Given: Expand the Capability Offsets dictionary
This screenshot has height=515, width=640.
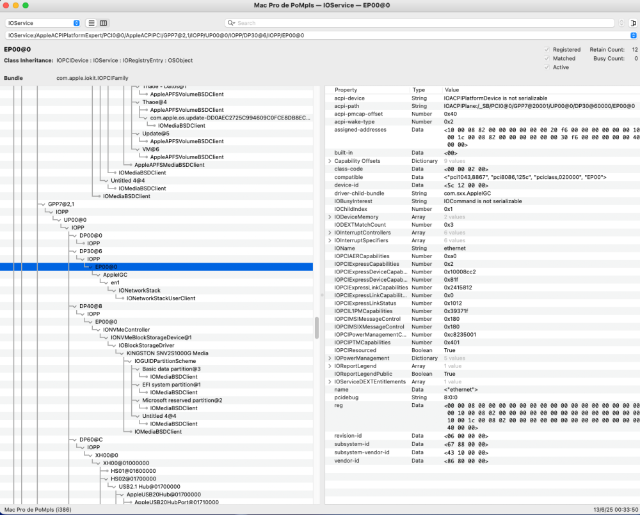Looking at the screenshot, I should [x=330, y=161].
